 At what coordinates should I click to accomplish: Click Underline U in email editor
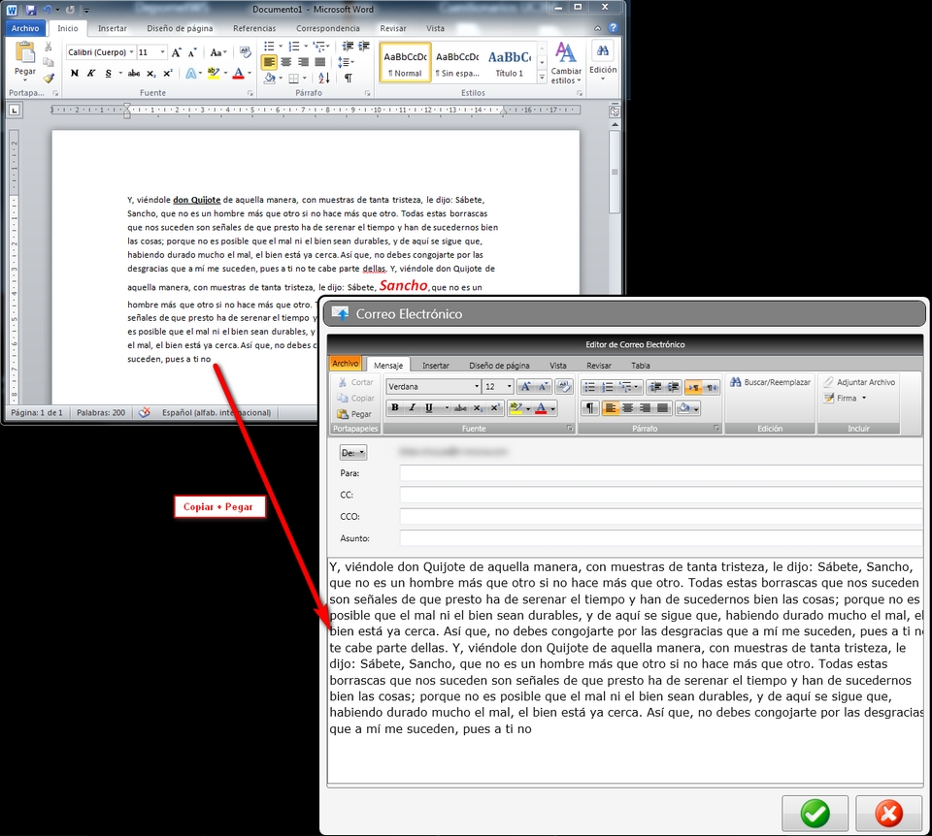pos(428,407)
